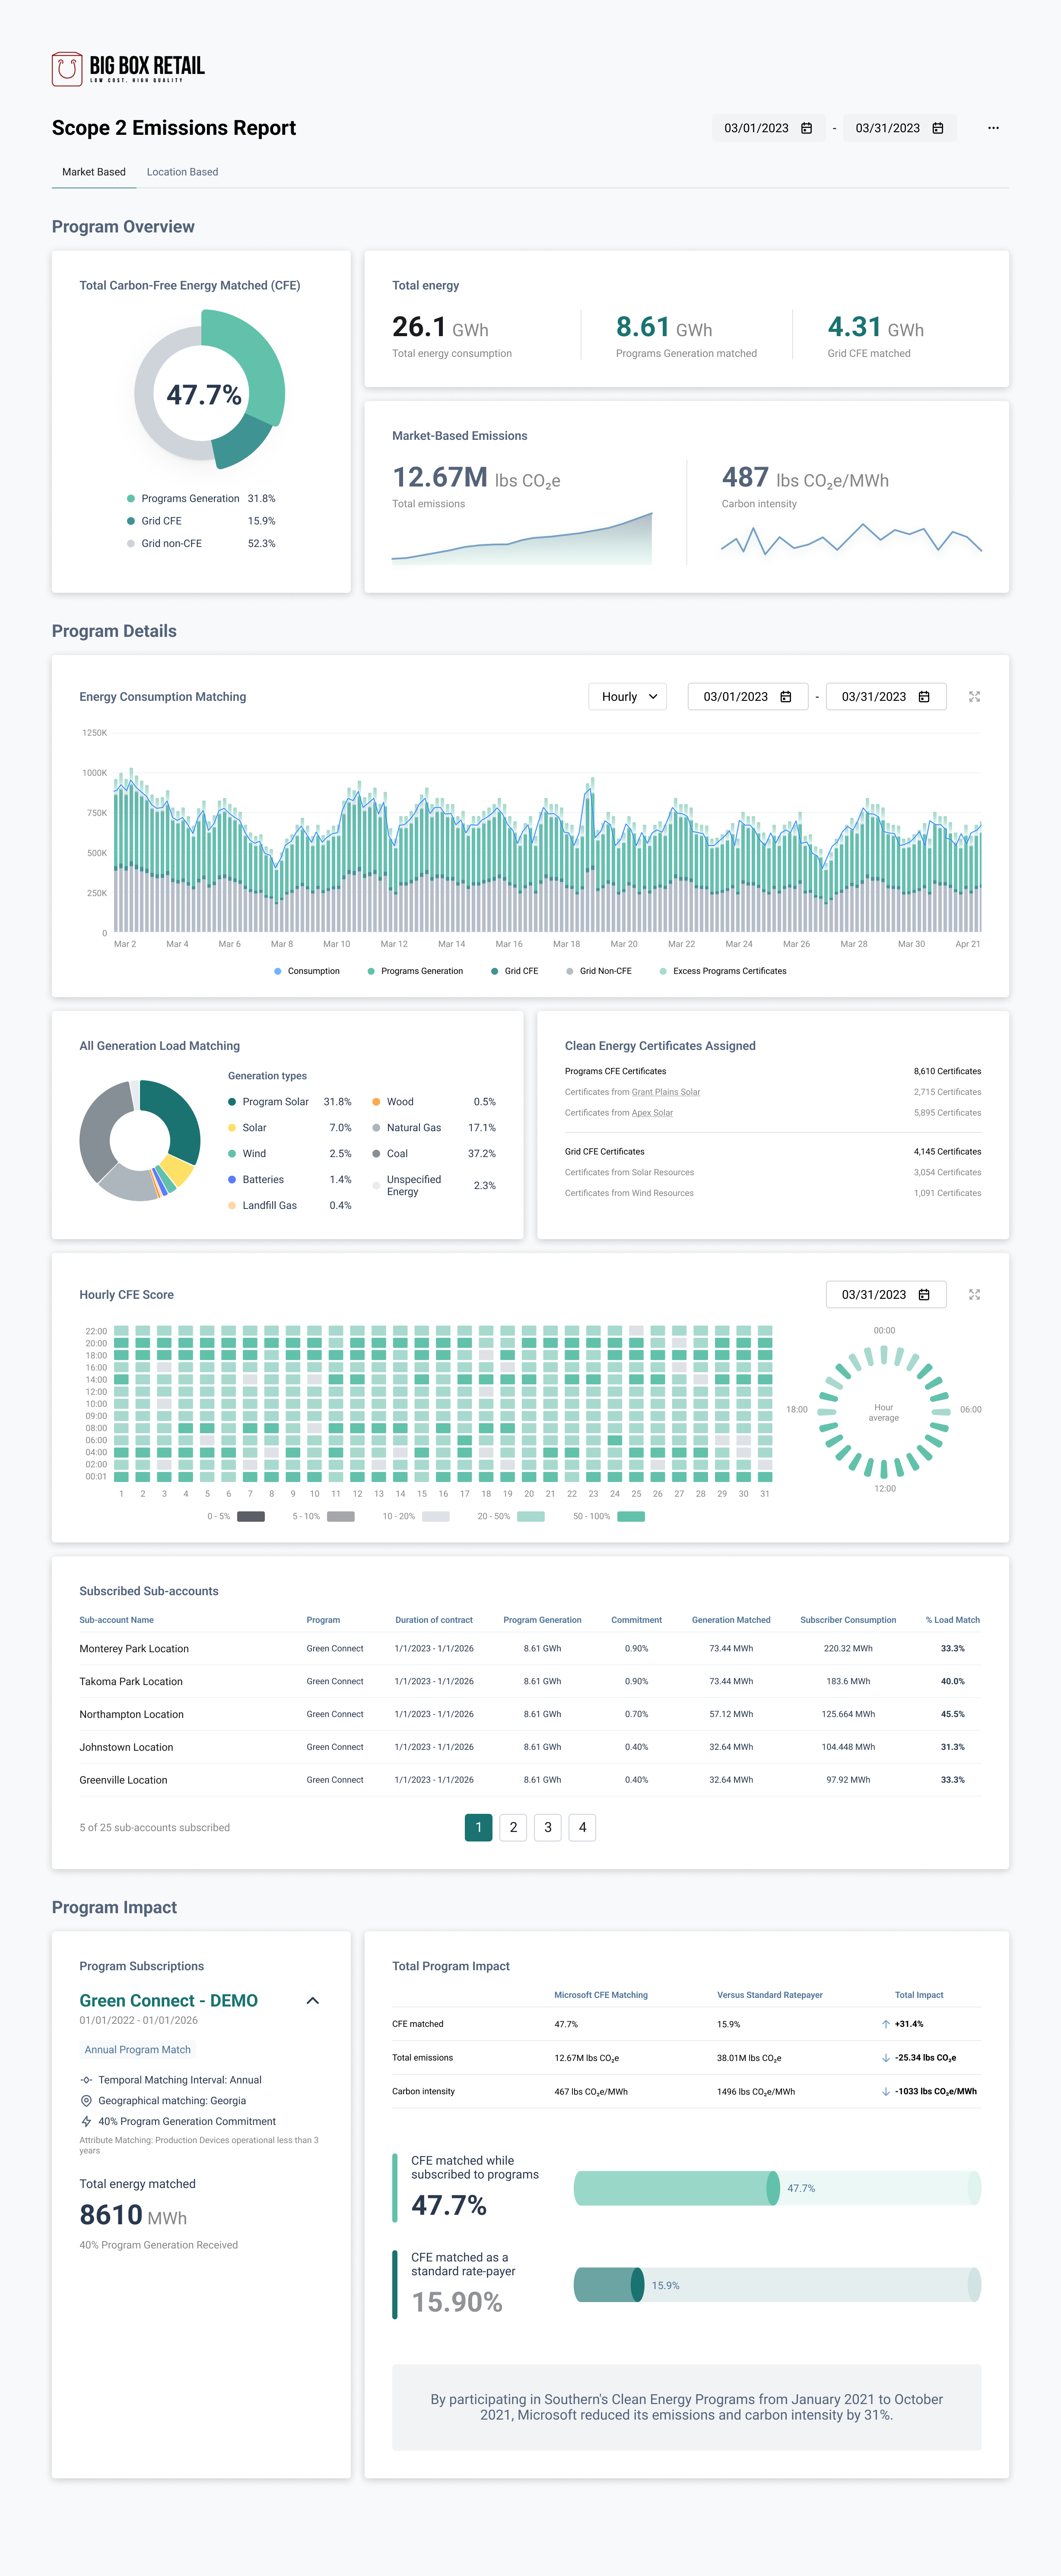Sort by Subscriber Consumption column header
1061x2576 pixels.
(848, 1620)
